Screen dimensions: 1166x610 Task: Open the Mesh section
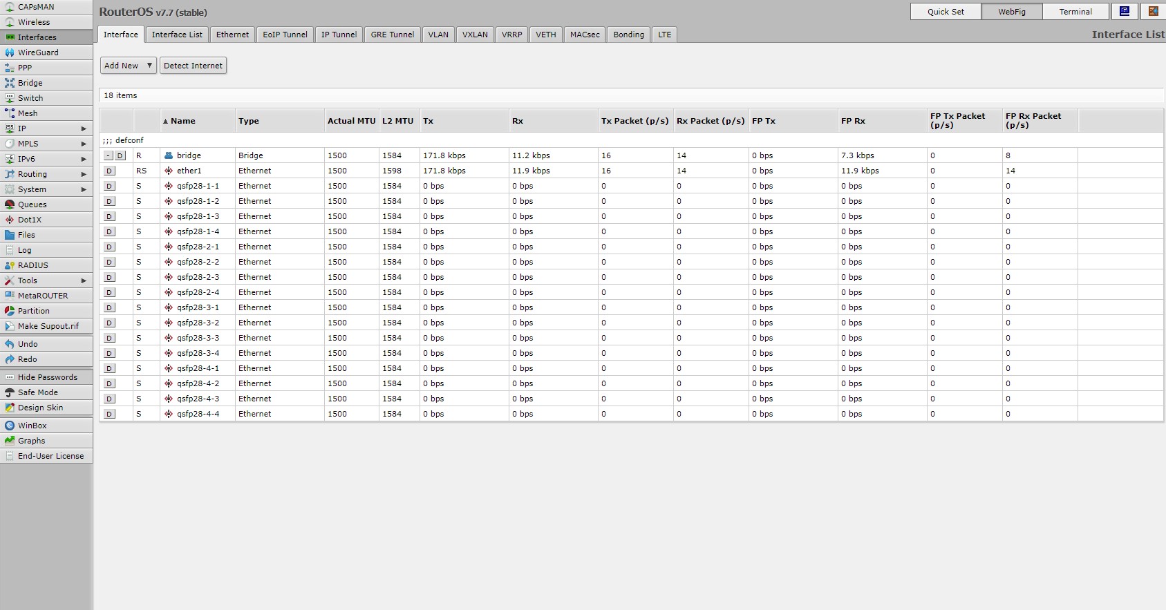click(46, 113)
